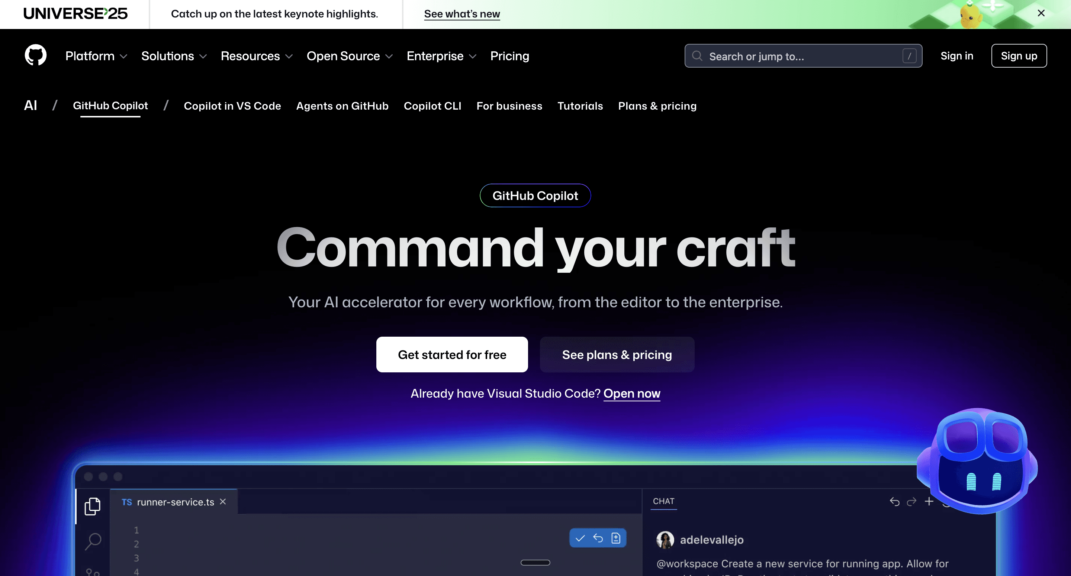Click adelevallejo's avatar in the chat
This screenshot has width=1071, height=576.
point(665,540)
